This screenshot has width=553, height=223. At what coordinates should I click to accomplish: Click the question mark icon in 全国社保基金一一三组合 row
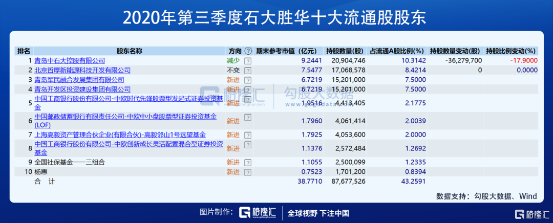coord(248,163)
